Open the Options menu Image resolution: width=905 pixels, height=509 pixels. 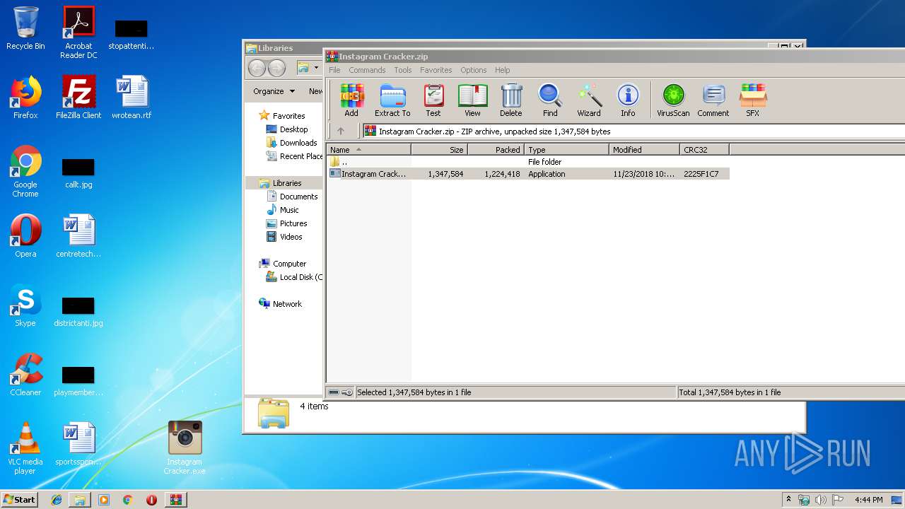coord(474,70)
